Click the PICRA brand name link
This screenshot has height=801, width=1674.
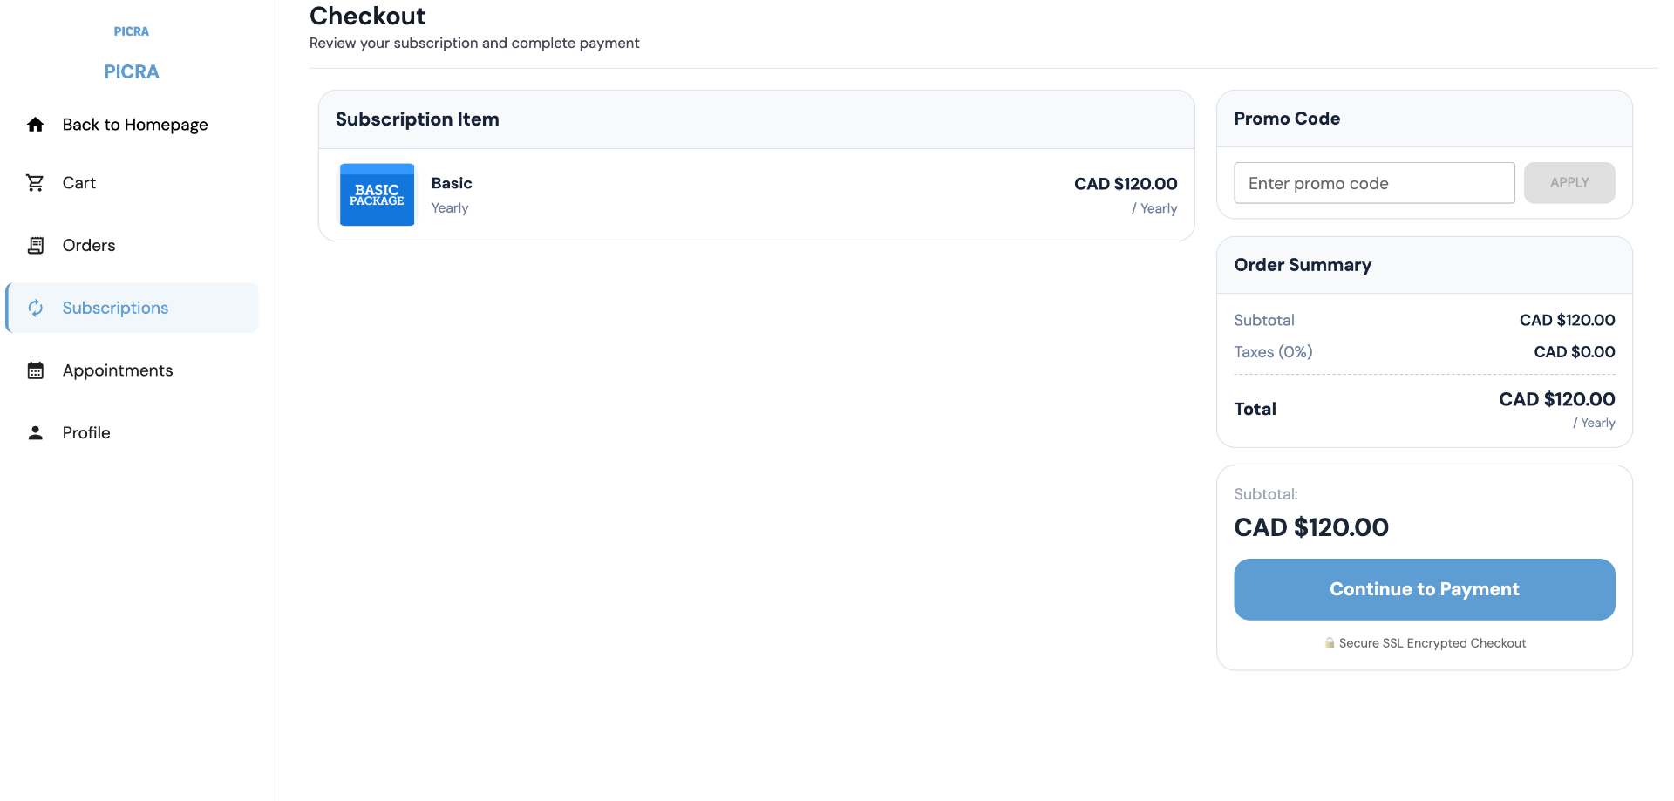(x=132, y=71)
